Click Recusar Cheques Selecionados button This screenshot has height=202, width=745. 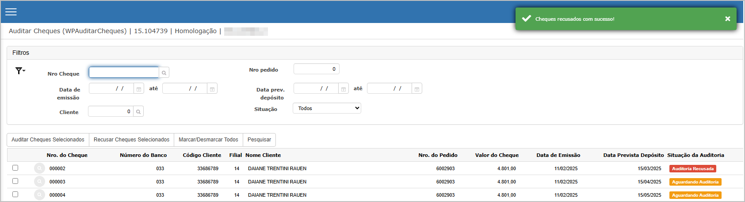[x=131, y=140]
